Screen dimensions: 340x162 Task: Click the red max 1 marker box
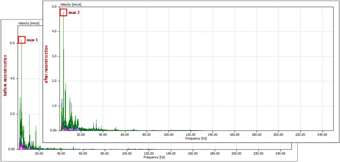coord(22,40)
